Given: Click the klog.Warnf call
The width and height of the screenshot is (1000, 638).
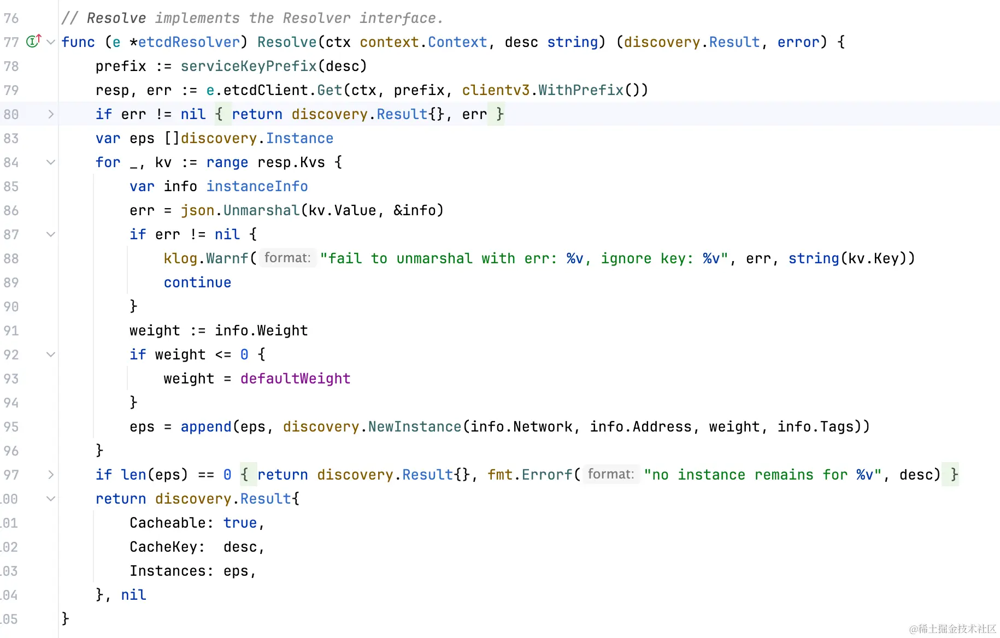Looking at the screenshot, I should 206,258.
